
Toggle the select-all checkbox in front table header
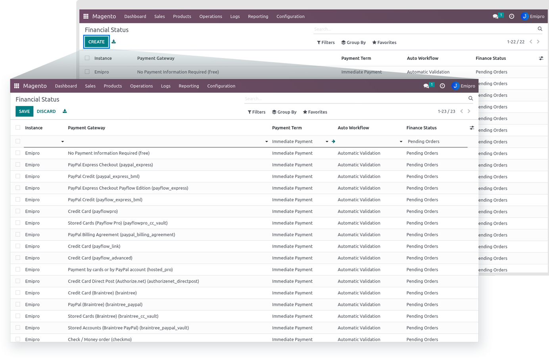coord(18,128)
